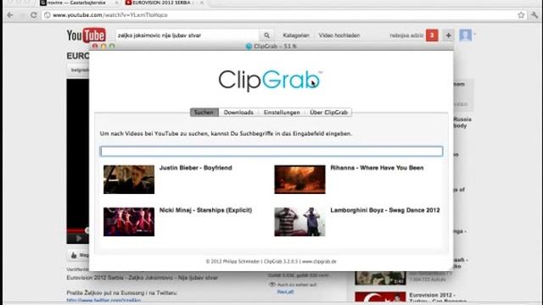This screenshot has width=543, height=305.
Task: Open the Nicki Minaj Starships thumbnail
Action: (129, 222)
